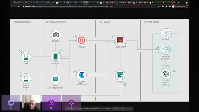
Task: Click the Telstra (Australia) logo icon
Action: pos(81,75)
